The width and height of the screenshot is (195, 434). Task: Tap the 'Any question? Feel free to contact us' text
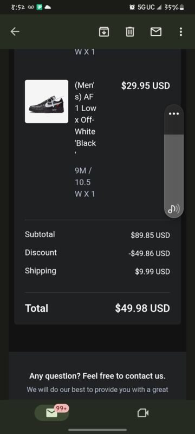[x=97, y=376]
